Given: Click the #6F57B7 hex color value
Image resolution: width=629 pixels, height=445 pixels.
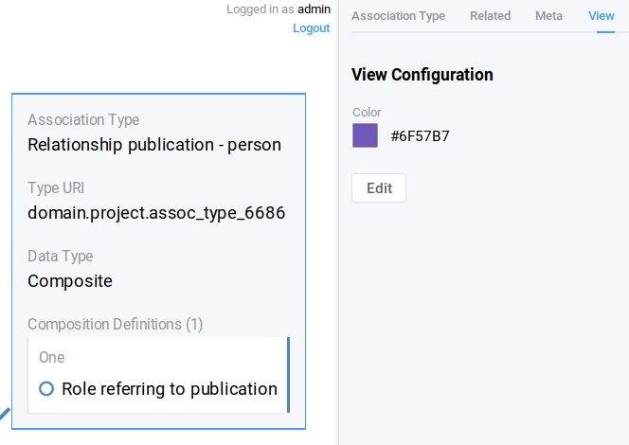Looking at the screenshot, I should [420, 136].
